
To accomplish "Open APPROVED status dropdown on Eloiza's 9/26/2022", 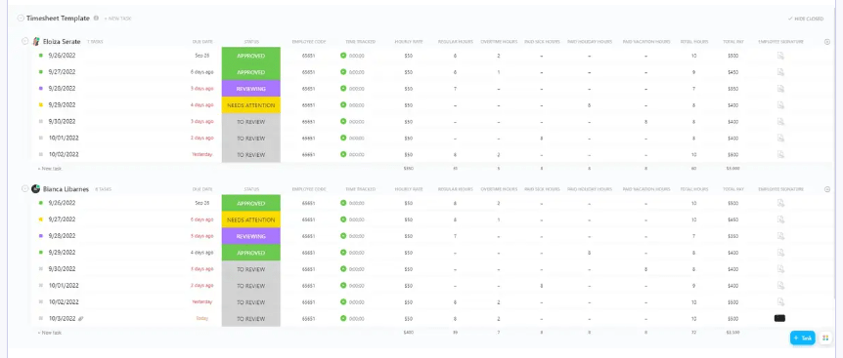I will click(251, 56).
